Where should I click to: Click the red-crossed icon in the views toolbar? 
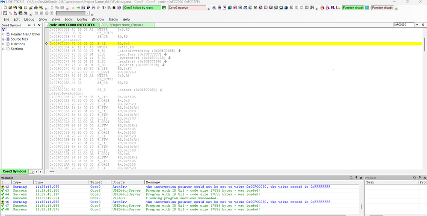(x=255, y=8)
